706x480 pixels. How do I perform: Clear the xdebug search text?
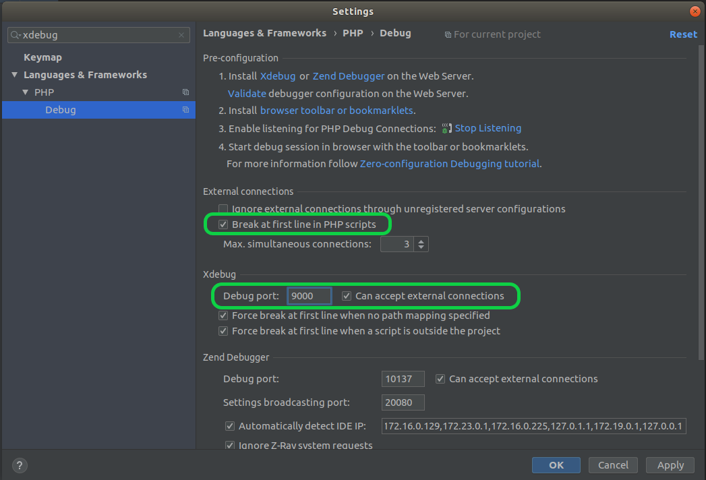click(x=181, y=35)
